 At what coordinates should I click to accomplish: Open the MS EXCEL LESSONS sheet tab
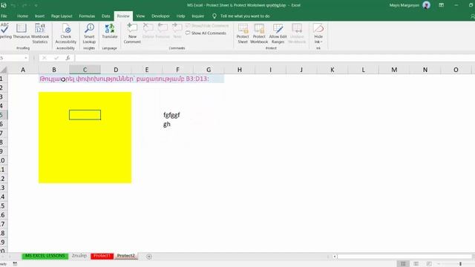45,256
